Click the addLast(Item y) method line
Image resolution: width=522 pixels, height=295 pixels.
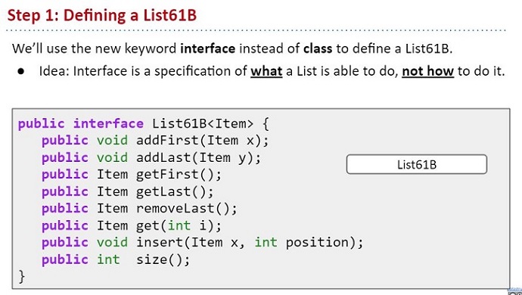[x=151, y=157]
